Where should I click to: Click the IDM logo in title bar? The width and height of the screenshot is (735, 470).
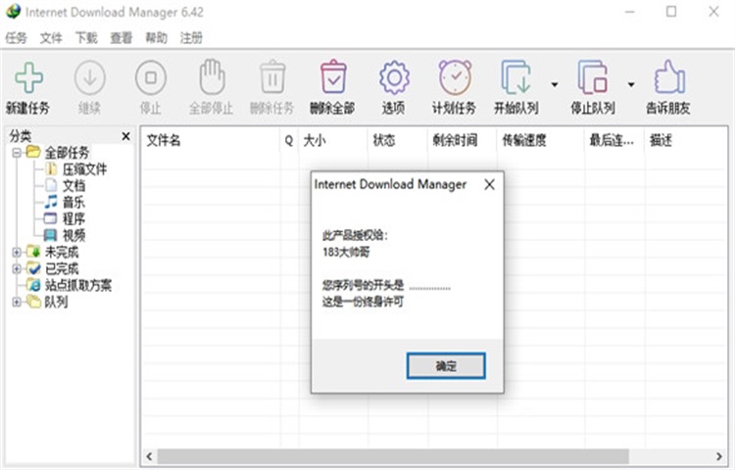[x=13, y=12]
